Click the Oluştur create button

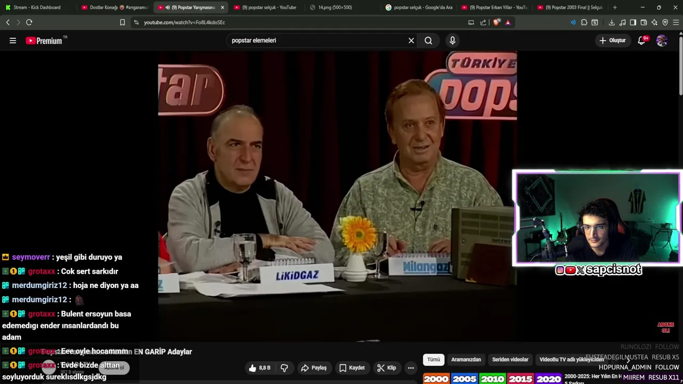tap(612, 41)
